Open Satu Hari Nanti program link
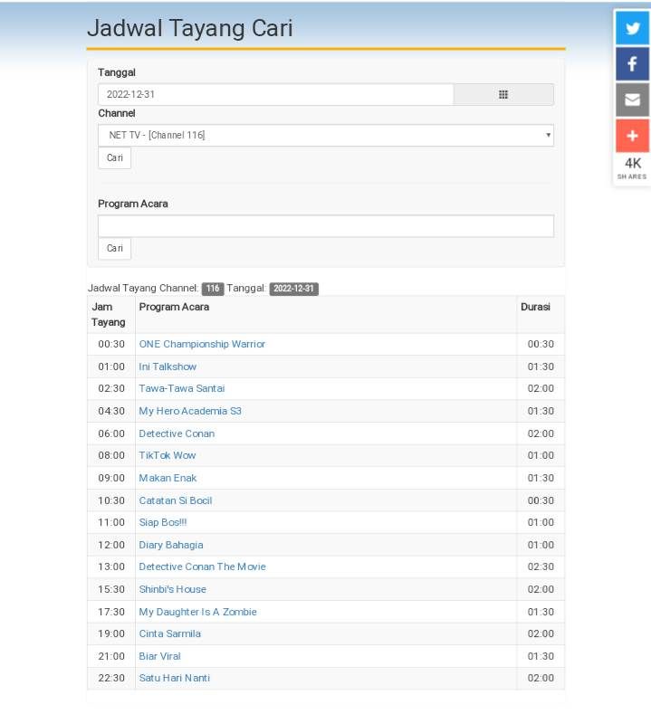Image resolution: width=651 pixels, height=714 pixels. (174, 678)
